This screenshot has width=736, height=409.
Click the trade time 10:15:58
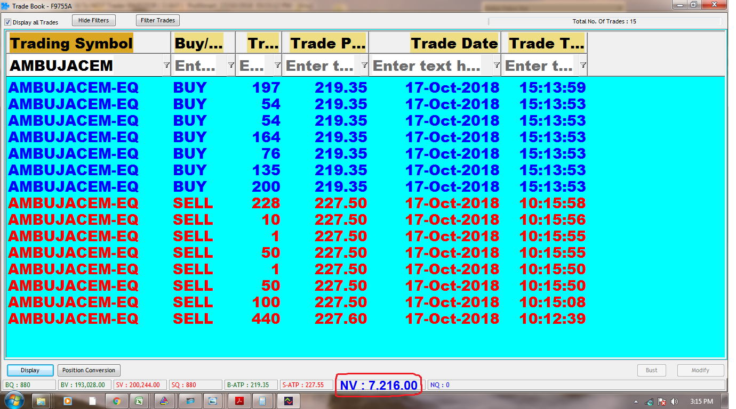tap(553, 203)
